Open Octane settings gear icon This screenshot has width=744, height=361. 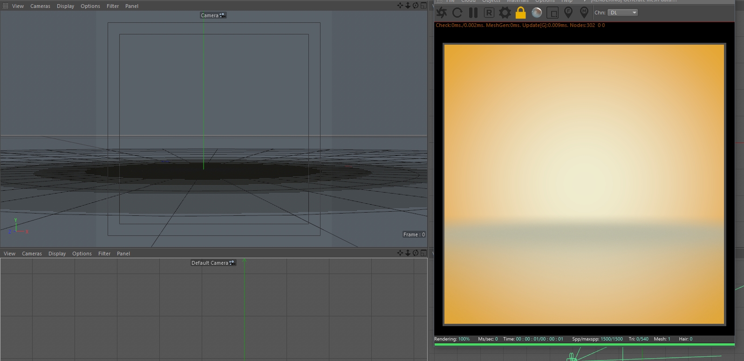(505, 13)
